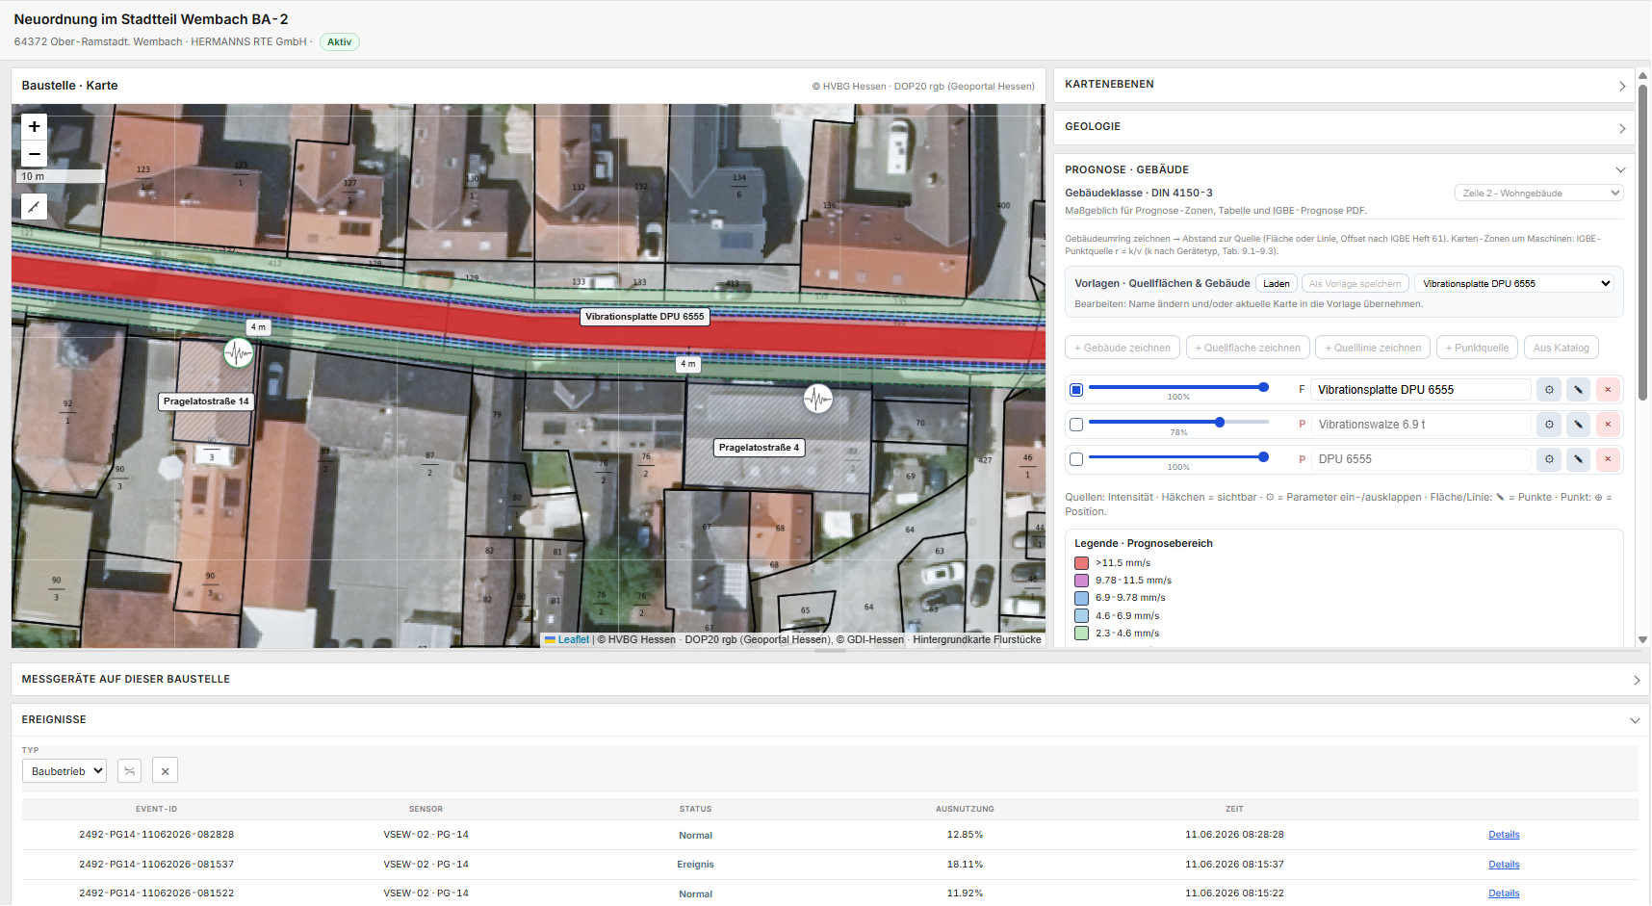This screenshot has height=906, width=1652.
Task: Uncheck visibility of Vibrationsplatte DPU 6555
Action: click(1076, 390)
